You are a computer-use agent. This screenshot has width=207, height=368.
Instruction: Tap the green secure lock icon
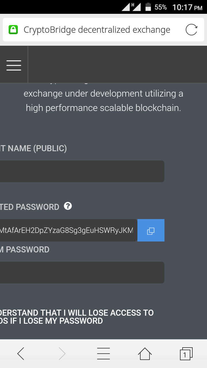(x=13, y=30)
